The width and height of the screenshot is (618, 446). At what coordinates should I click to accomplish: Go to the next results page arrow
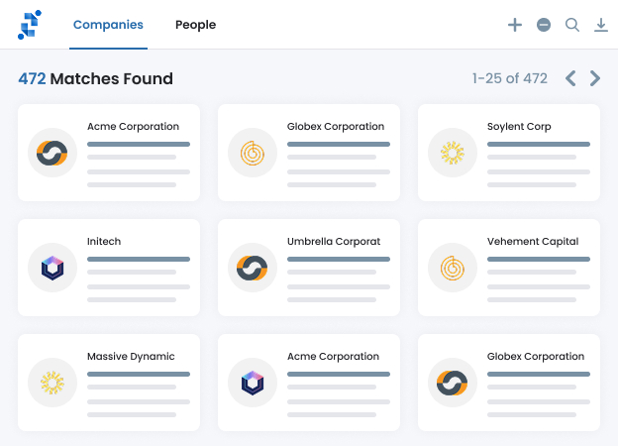595,78
